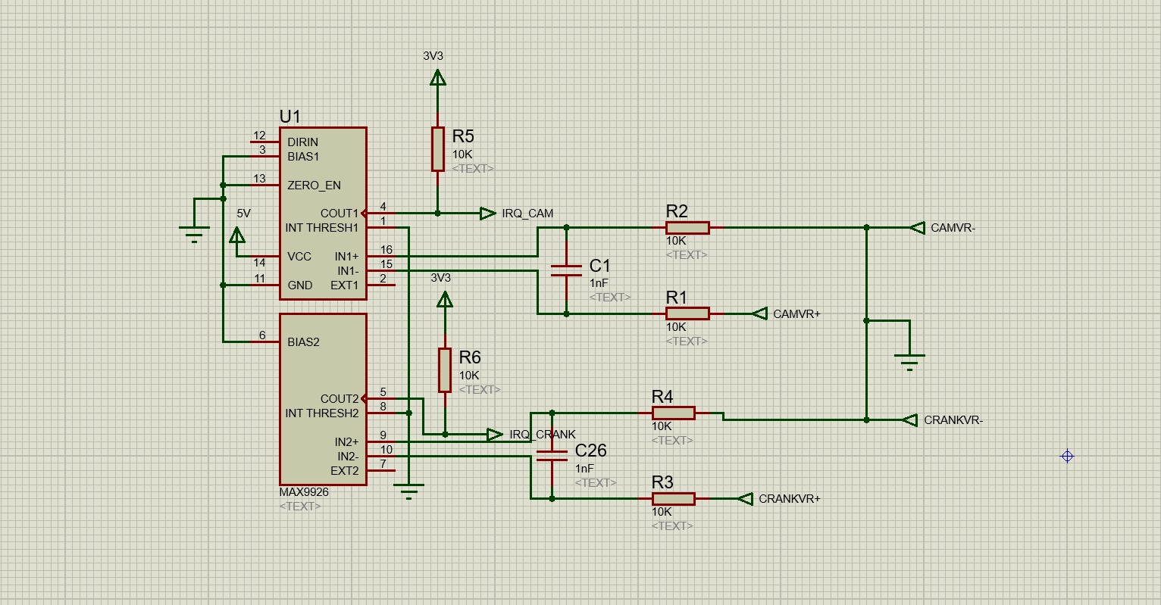Viewport: 1161px width, 605px height.
Task: Click the CRANKVR- input terminal
Action: (x=911, y=420)
